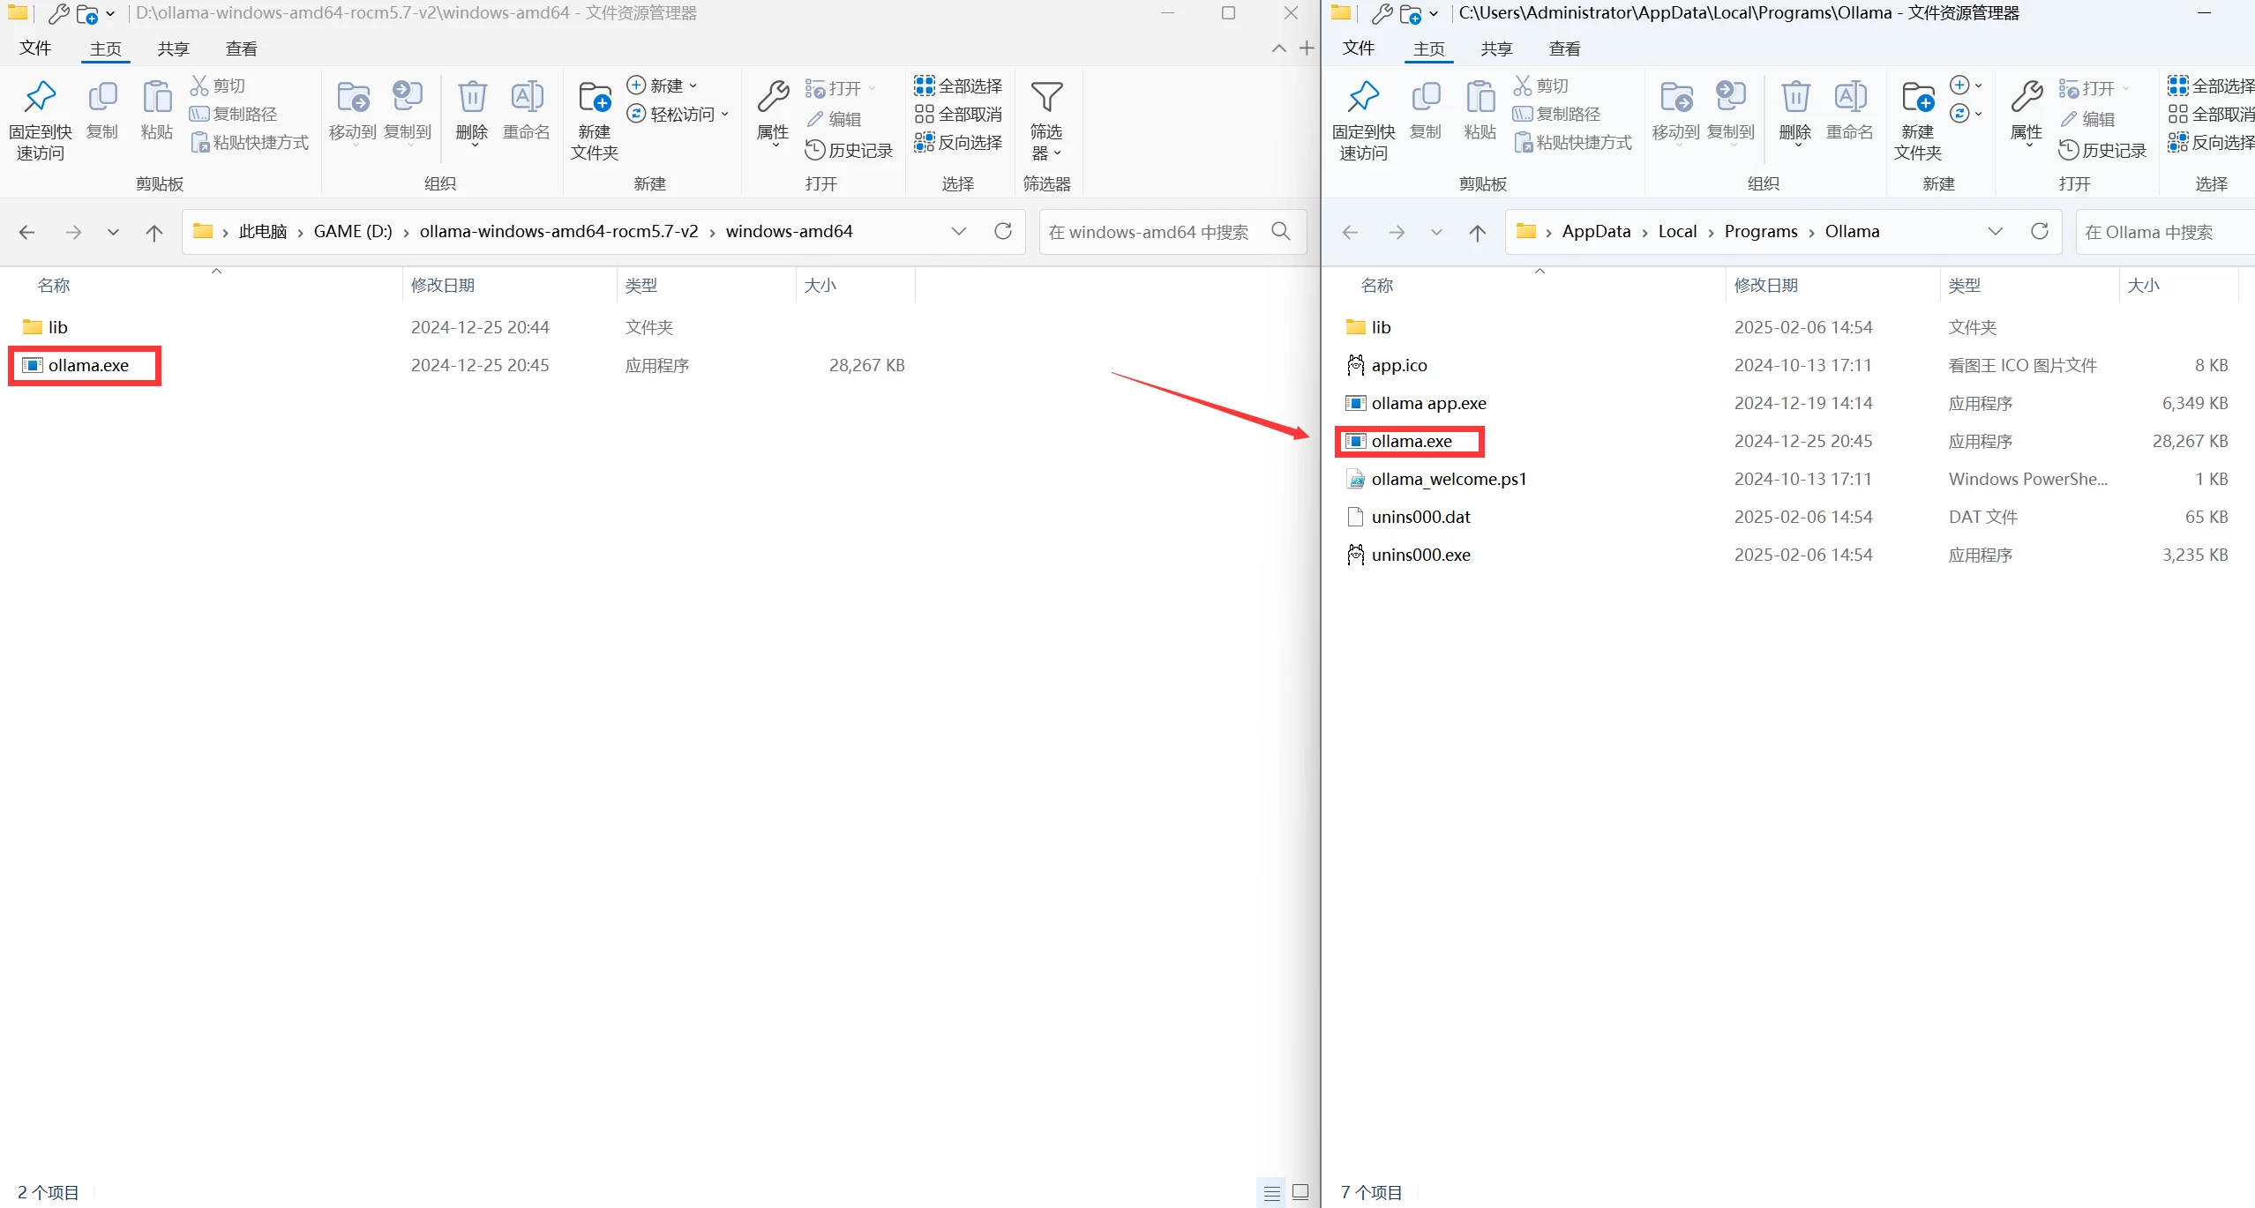Click Select All in left window ribbon
Viewport: 2255px width, 1208px height.
click(959, 86)
